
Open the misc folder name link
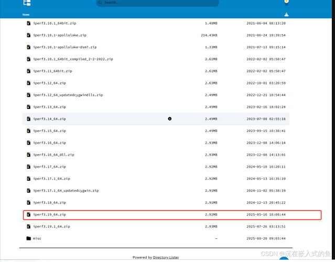pos(37,238)
